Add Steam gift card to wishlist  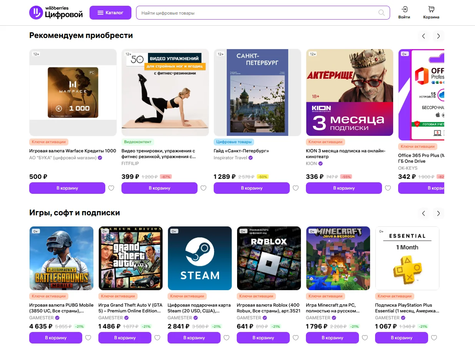tap(226, 338)
